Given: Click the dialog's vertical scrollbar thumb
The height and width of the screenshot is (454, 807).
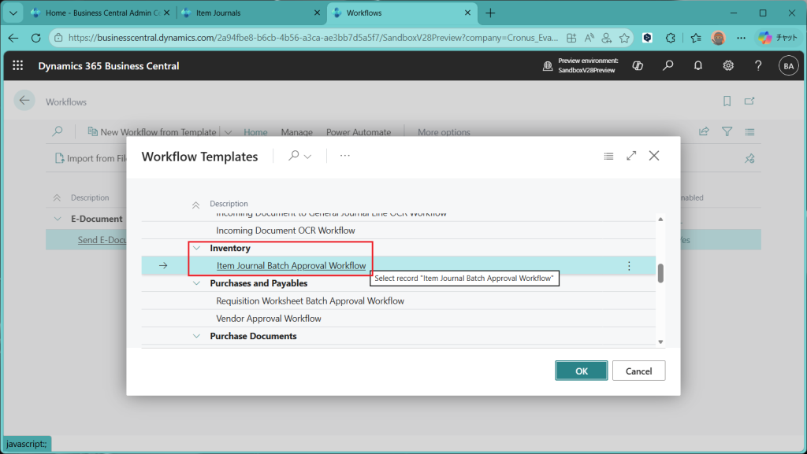Looking at the screenshot, I should click(660, 273).
